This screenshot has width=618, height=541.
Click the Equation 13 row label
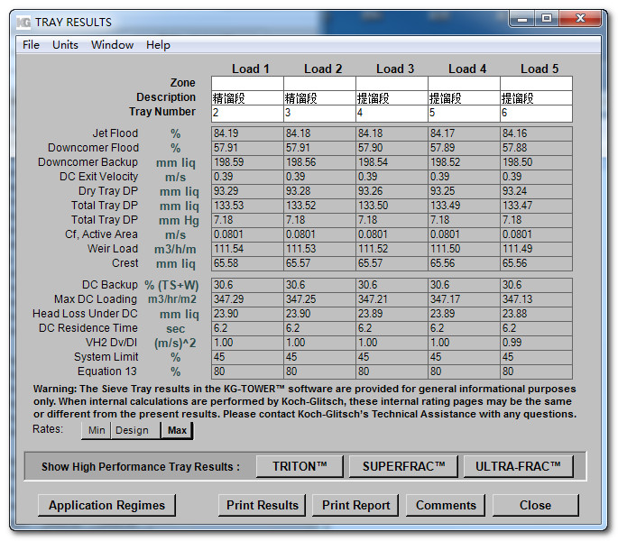106,371
